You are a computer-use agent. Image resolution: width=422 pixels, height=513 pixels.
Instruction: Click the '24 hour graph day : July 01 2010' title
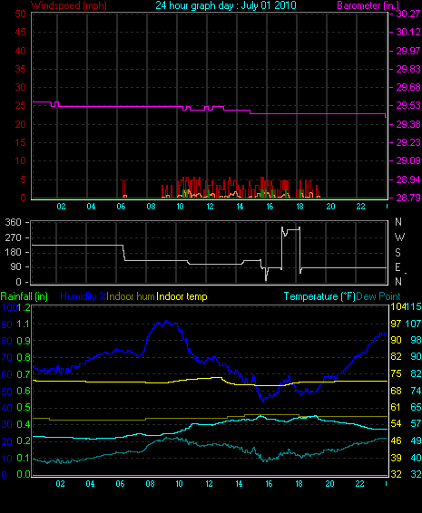click(226, 5)
